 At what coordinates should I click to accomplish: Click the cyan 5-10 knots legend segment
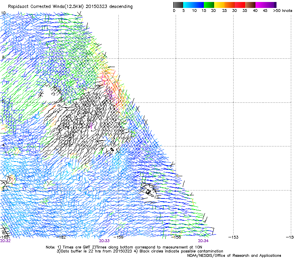coord(188,5)
